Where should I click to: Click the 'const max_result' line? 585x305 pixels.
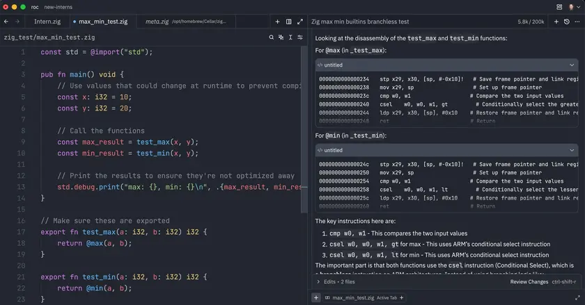pos(127,142)
